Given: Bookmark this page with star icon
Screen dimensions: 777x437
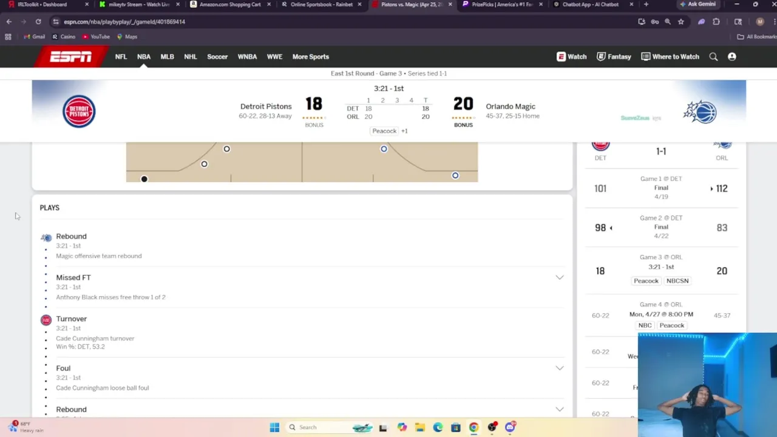Looking at the screenshot, I should [681, 21].
